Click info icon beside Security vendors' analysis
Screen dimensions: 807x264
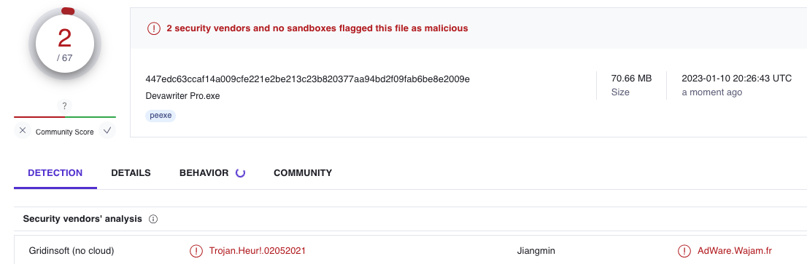click(152, 219)
